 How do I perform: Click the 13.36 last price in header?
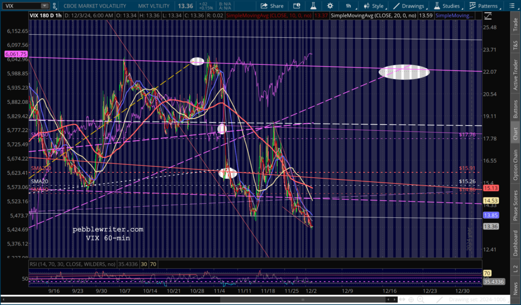tap(185, 6)
